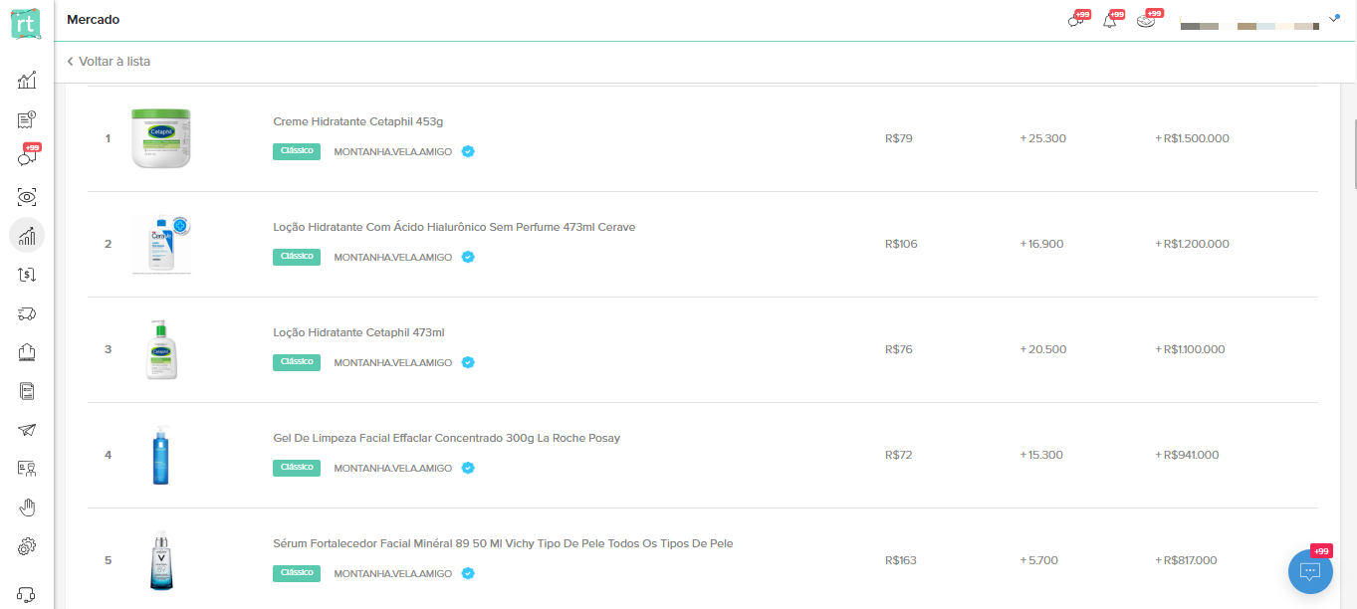Click seller MONTANHA.VELA.AMIGO on Cerave row

pos(392,258)
